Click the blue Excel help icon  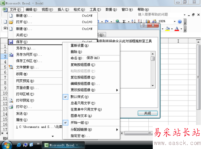point(180,22)
